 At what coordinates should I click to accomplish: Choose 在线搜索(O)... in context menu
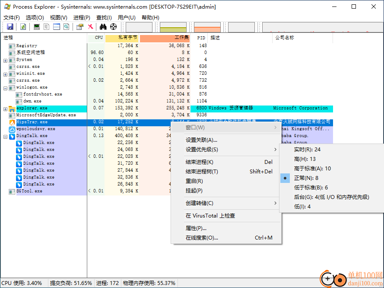(x=226, y=238)
